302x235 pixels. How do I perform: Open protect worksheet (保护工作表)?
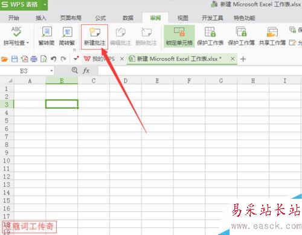210,36
